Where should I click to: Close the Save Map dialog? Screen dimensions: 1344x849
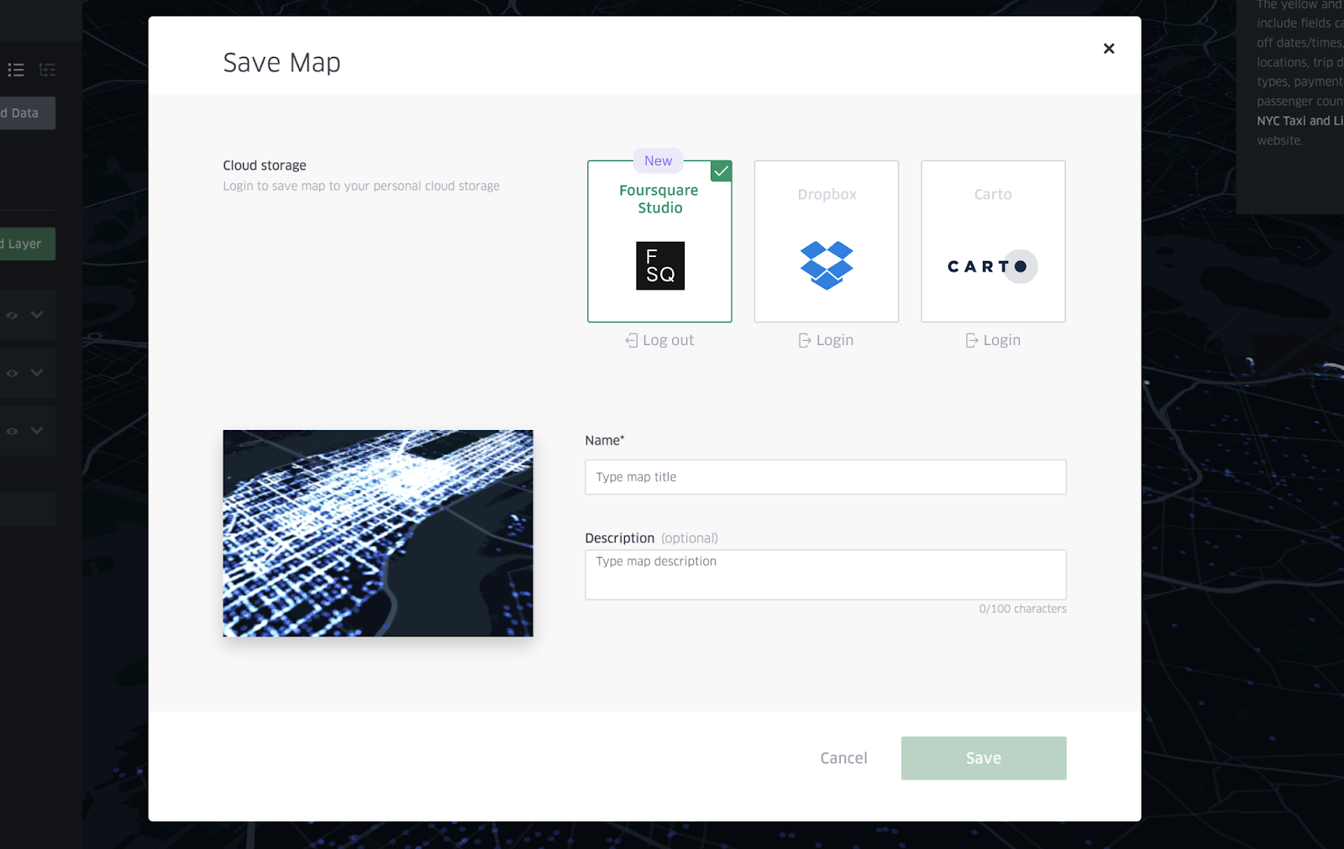click(x=1109, y=49)
